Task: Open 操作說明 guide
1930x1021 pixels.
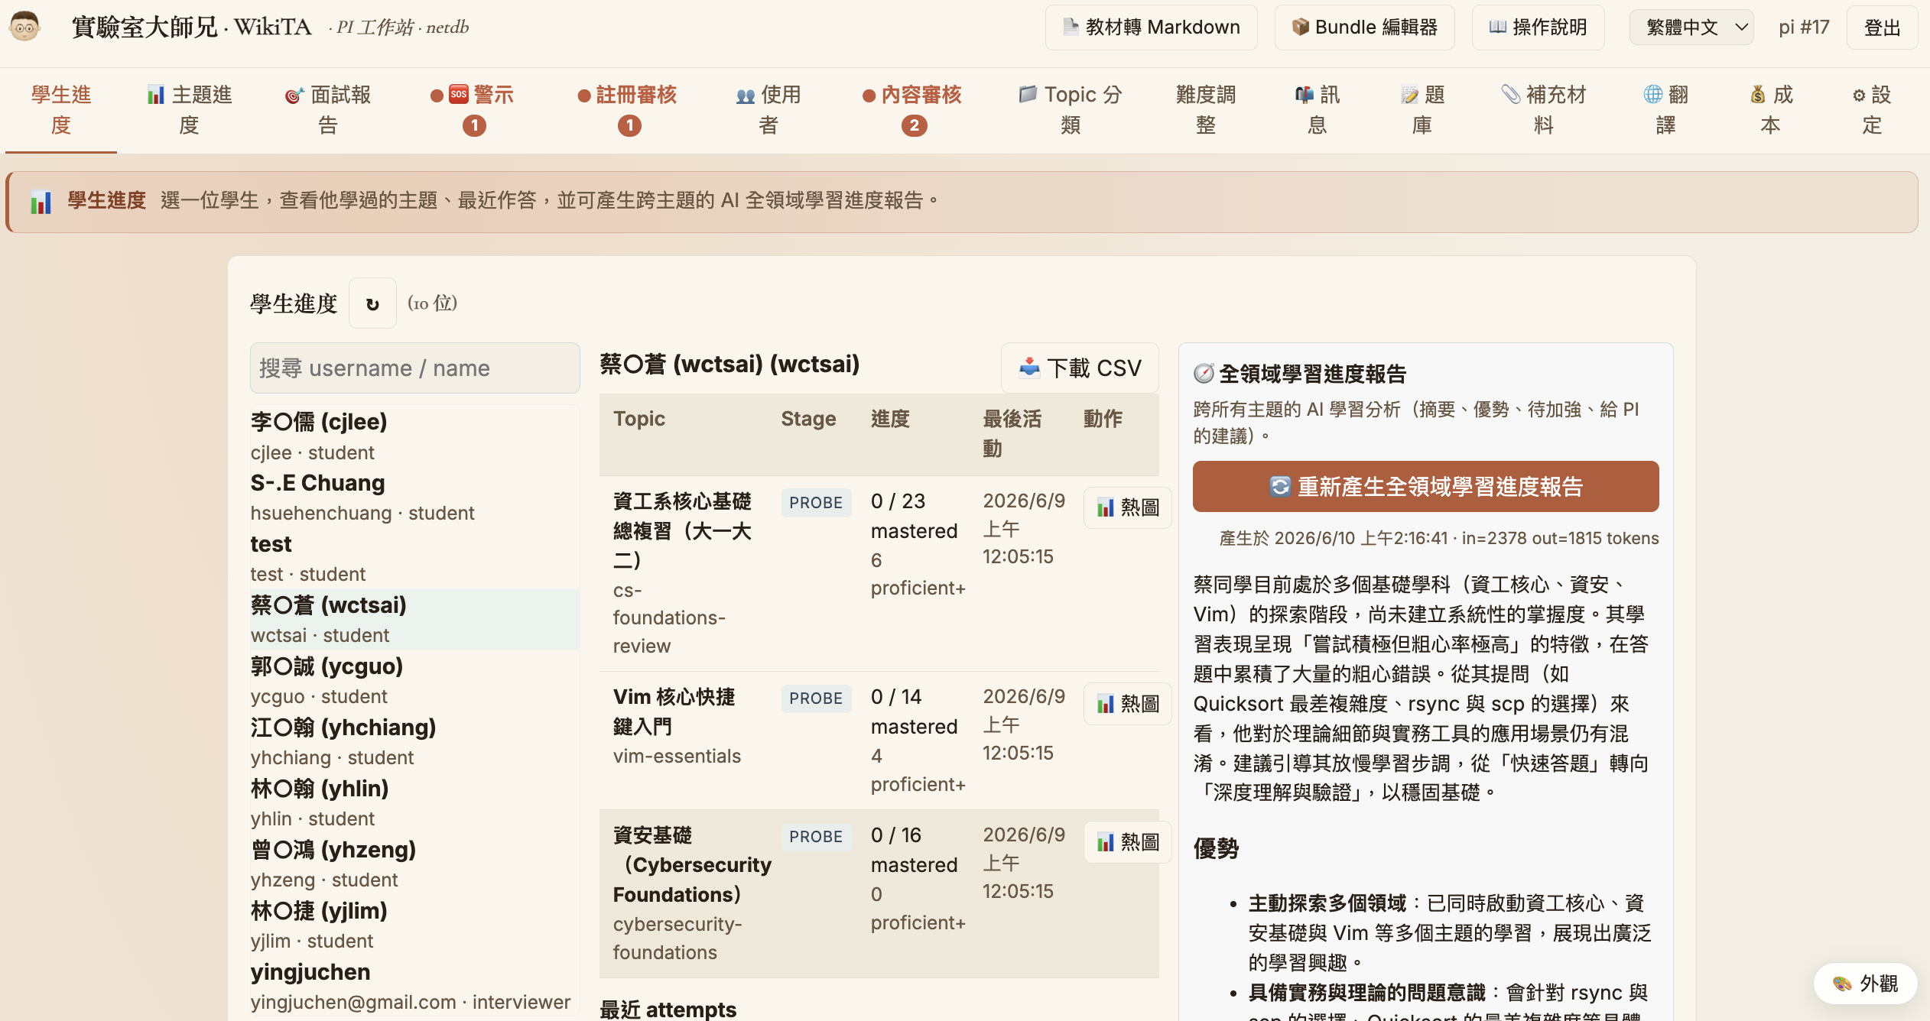Action: pyautogui.click(x=1538, y=28)
